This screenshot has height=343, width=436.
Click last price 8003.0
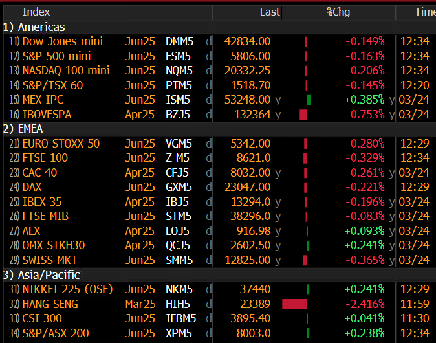(x=254, y=333)
